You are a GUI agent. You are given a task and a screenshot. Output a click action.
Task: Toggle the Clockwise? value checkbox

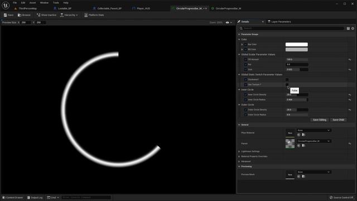click(287, 79)
